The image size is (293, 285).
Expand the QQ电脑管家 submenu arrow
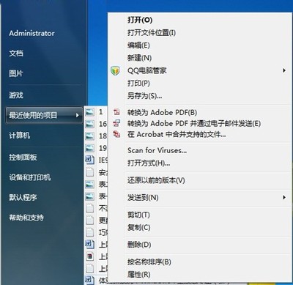[x=284, y=70]
